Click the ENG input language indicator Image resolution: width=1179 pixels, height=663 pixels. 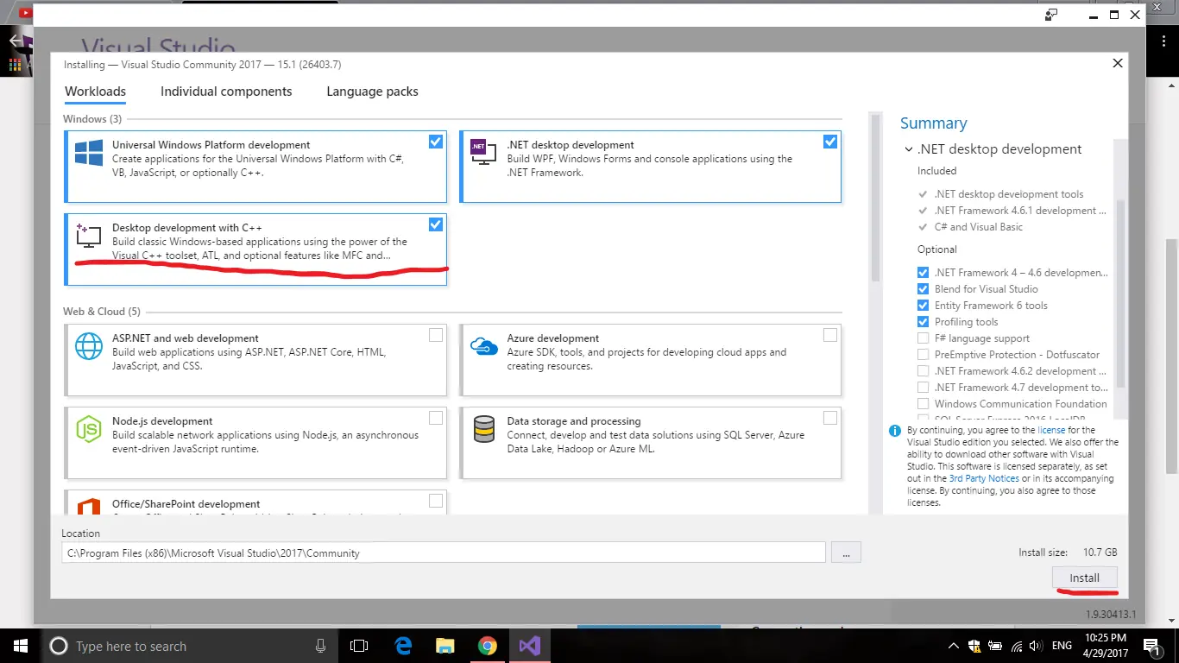(x=1062, y=646)
